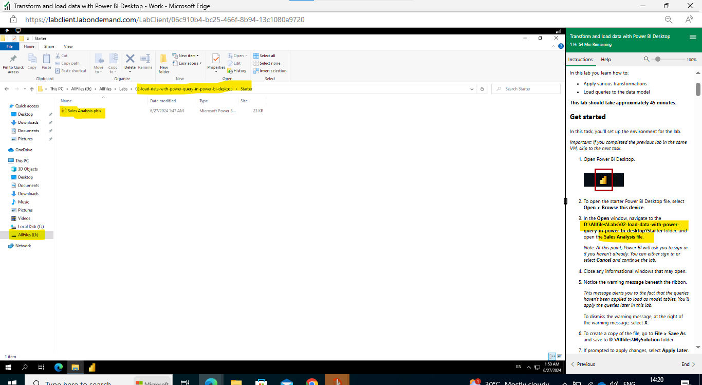
Task: Click the Rename ribbon icon
Action: click(x=145, y=59)
